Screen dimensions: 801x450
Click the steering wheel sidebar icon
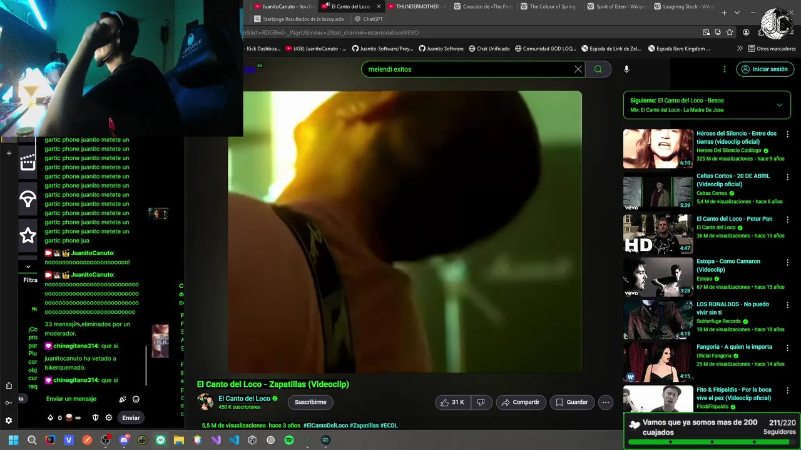click(x=28, y=199)
